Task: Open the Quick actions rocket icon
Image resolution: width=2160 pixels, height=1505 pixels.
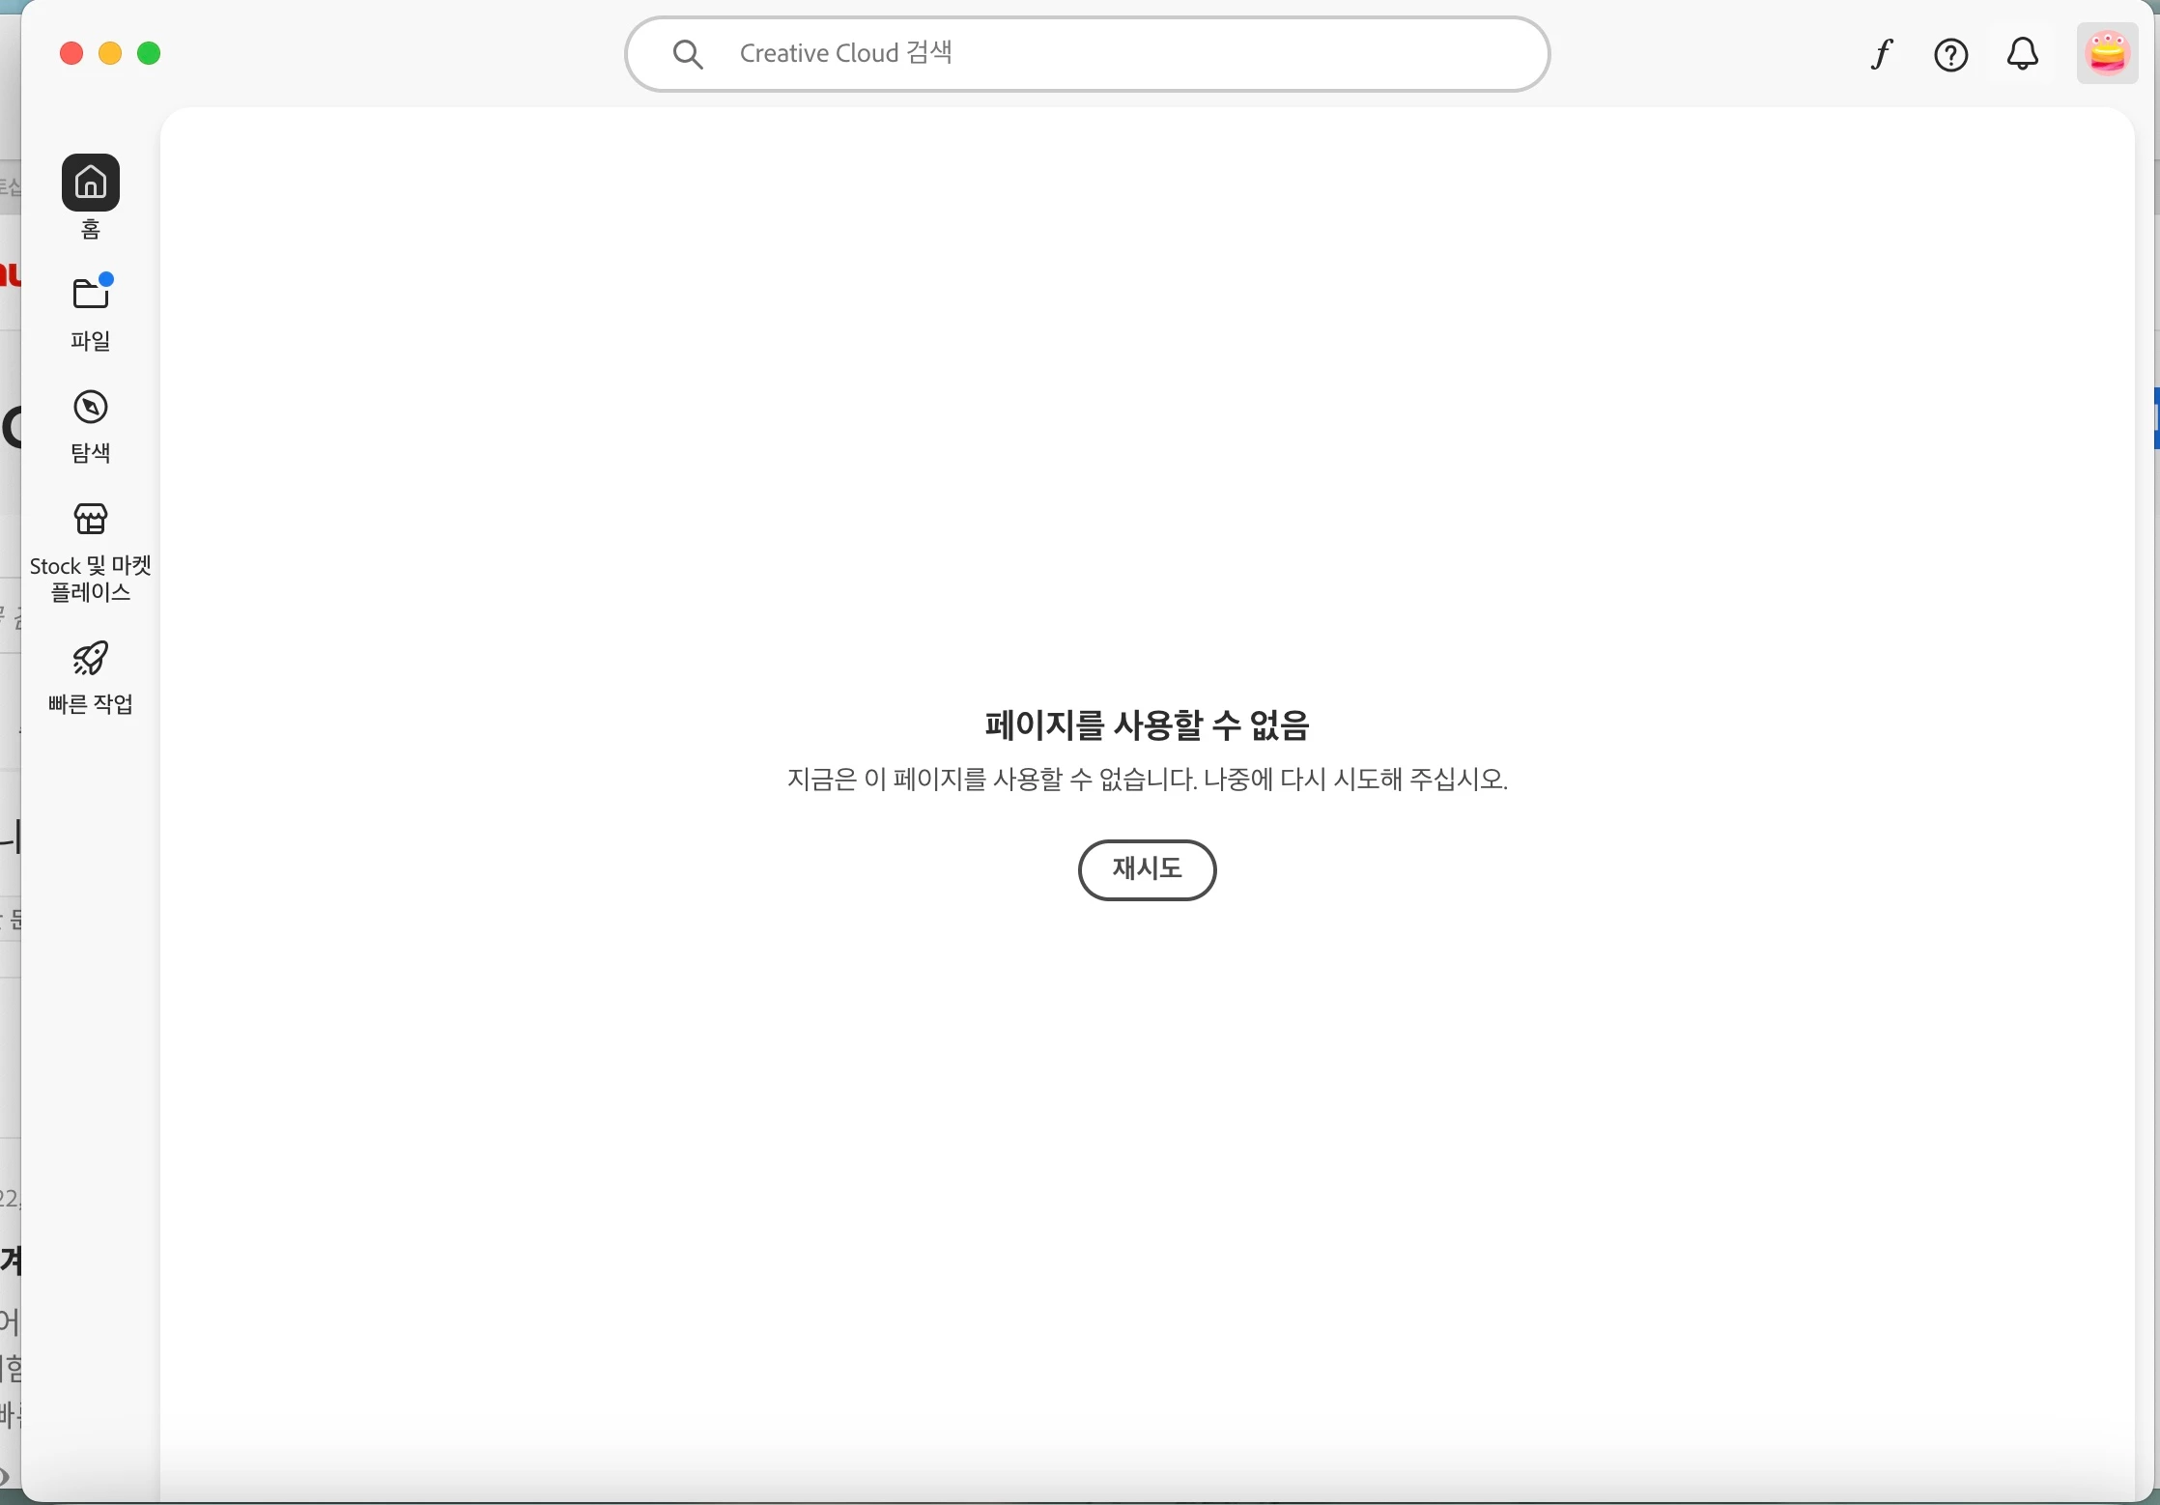Action: [x=91, y=658]
